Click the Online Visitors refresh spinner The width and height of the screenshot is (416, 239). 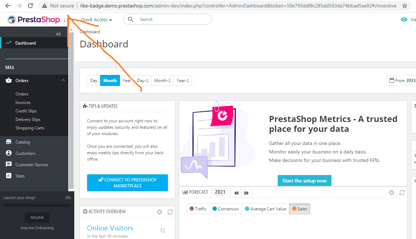163,231
